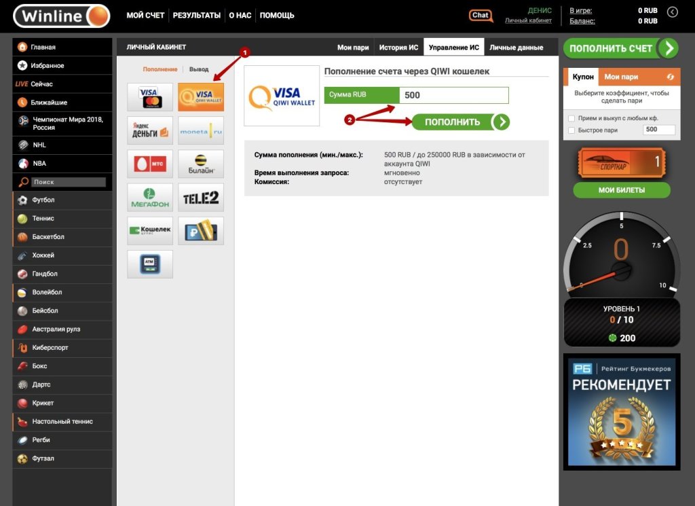Click the Сумма RUB amount field
695x506 pixels.
point(454,95)
